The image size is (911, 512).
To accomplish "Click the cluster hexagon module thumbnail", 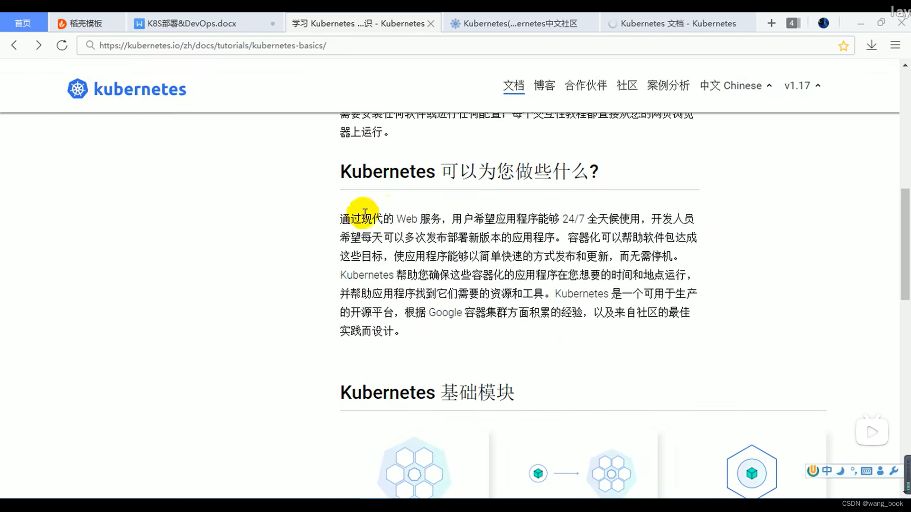I will pos(414,467).
